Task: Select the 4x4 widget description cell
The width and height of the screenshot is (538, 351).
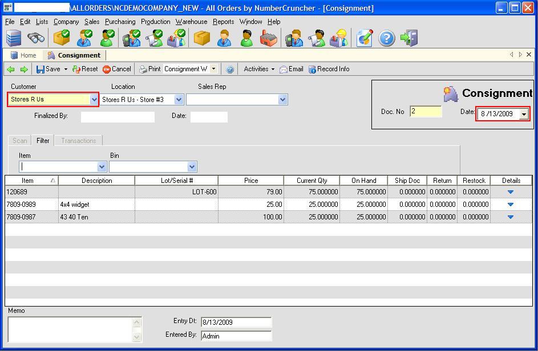Action: click(97, 205)
